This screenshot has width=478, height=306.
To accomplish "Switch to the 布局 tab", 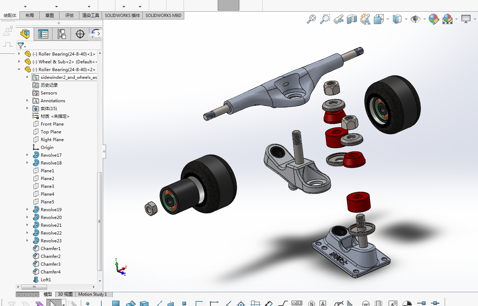I will tap(30, 16).
